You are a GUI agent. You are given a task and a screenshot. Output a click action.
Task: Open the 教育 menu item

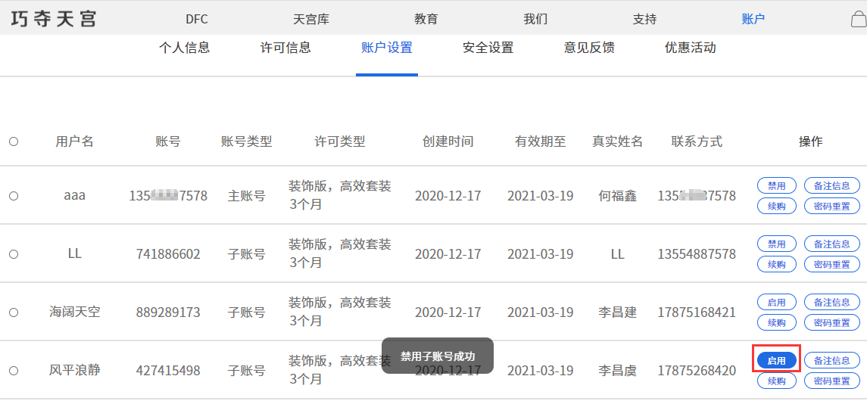(426, 20)
